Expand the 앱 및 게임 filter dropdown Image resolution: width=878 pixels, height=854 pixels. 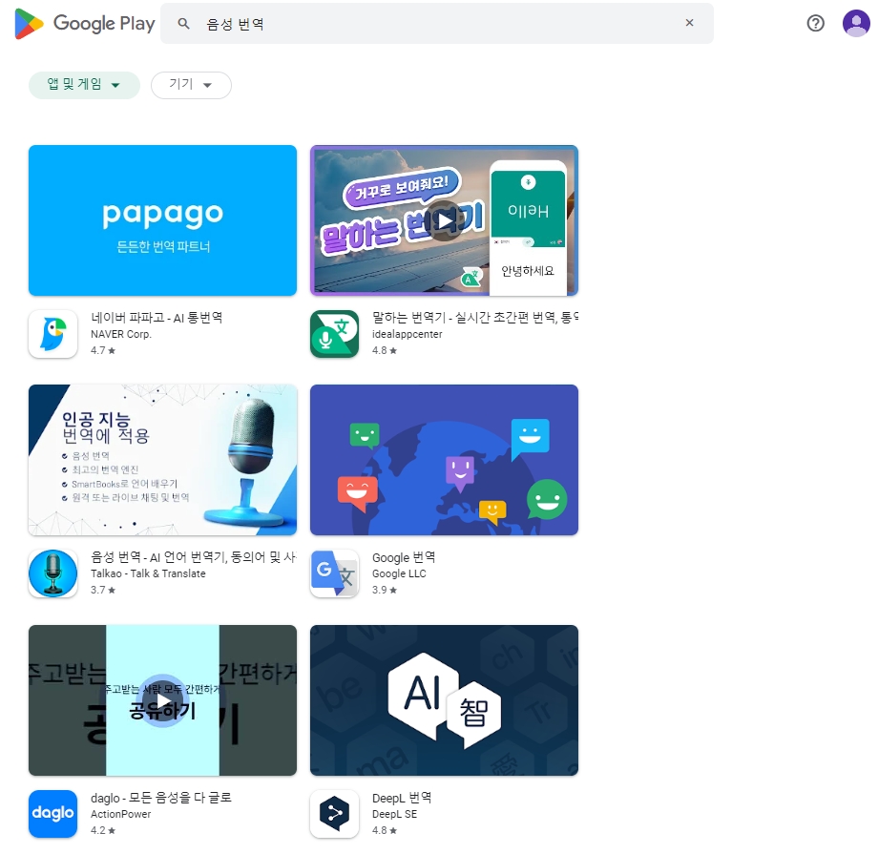pos(84,85)
